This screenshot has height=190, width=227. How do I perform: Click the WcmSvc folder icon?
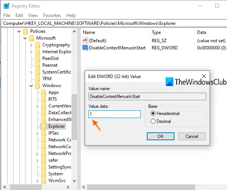[x=44, y=181]
